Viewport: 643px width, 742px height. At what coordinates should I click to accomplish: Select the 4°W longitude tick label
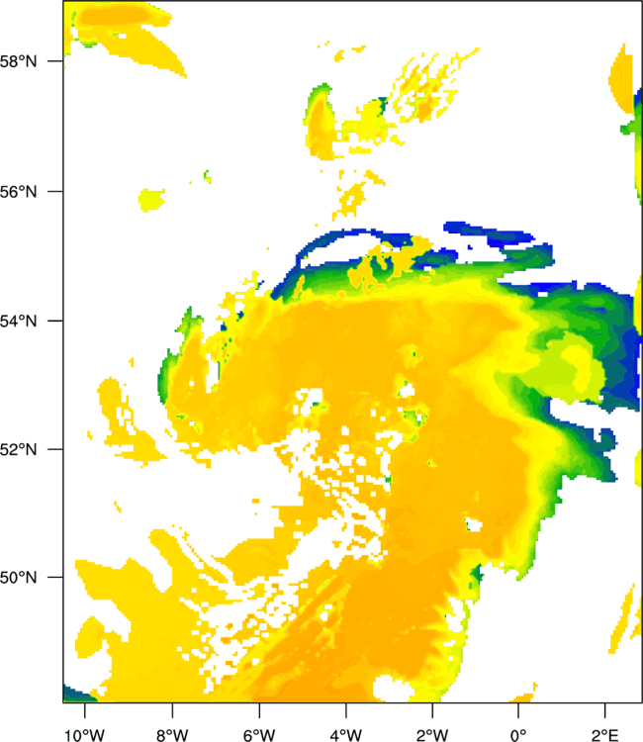pyautogui.click(x=345, y=733)
